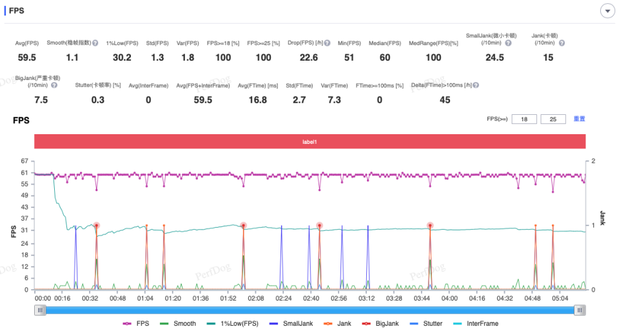This screenshot has height=329, width=619.
Task: Toggle InterFrame legend entry
Action: click(476, 323)
